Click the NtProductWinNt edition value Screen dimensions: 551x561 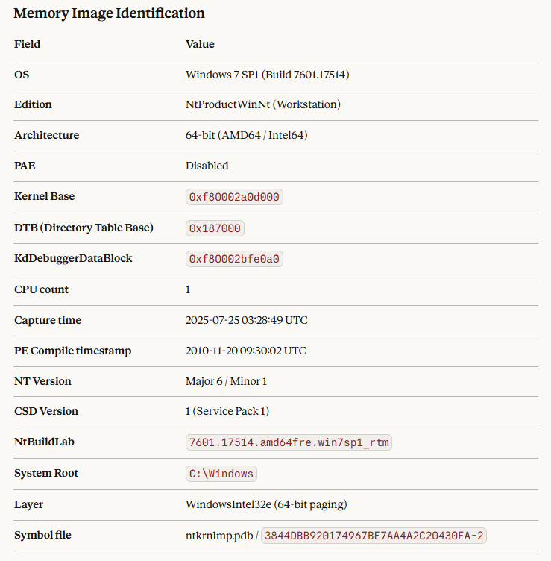[x=262, y=104]
